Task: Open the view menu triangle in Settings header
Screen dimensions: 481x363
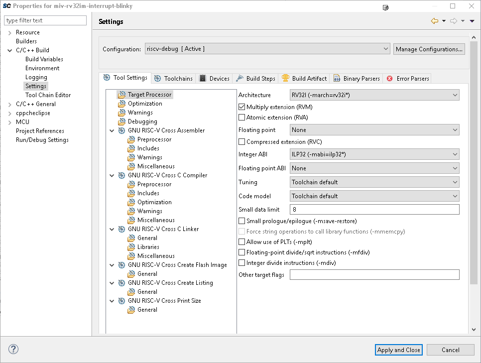Action: (472, 21)
